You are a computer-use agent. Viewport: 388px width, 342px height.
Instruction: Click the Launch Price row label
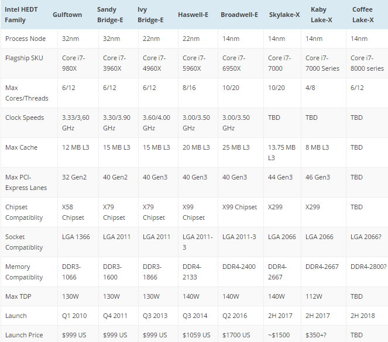coord(24,335)
